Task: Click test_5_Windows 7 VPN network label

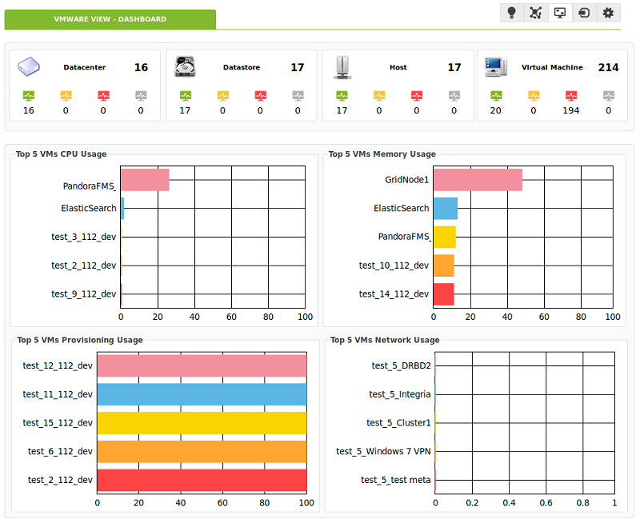Action: coord(383,451)
